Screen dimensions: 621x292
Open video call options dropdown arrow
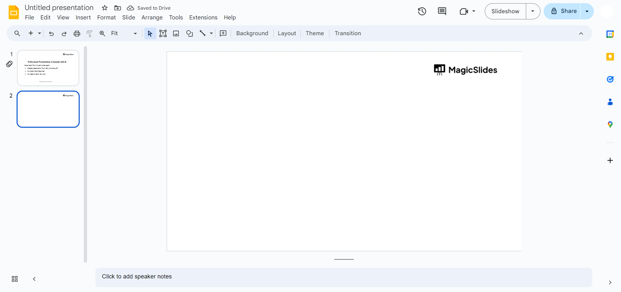(x=474, y=11)
